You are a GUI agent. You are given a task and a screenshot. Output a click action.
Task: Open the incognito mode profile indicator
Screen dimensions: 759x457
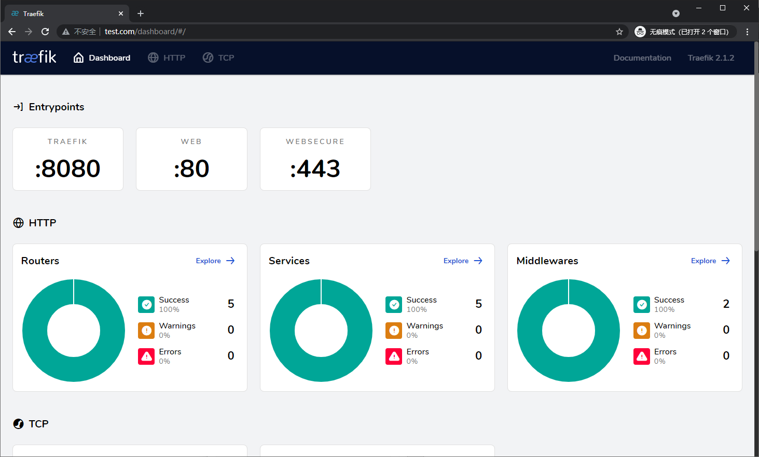685,32
